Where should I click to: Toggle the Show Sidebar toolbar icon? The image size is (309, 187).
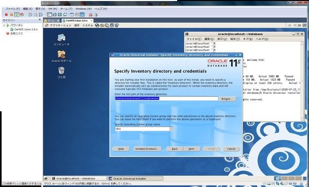49,14
